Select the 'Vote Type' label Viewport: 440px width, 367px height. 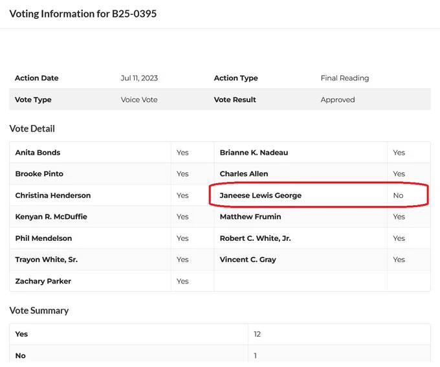pos(33,100)
